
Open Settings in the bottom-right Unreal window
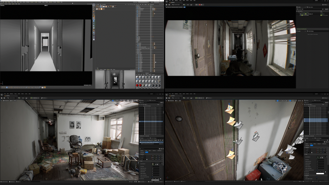[325, 98]
